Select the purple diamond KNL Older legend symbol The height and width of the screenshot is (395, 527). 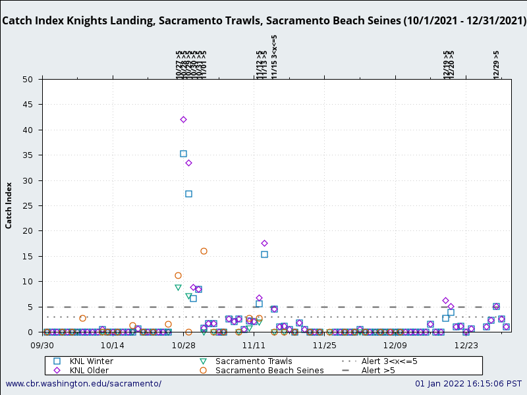[x=58, y=371]
